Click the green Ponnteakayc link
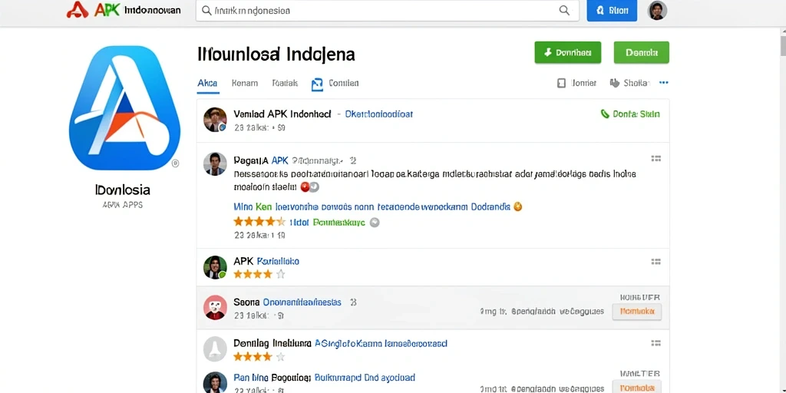The width and height of the screenshot is (786, 393). pos(339,222)
